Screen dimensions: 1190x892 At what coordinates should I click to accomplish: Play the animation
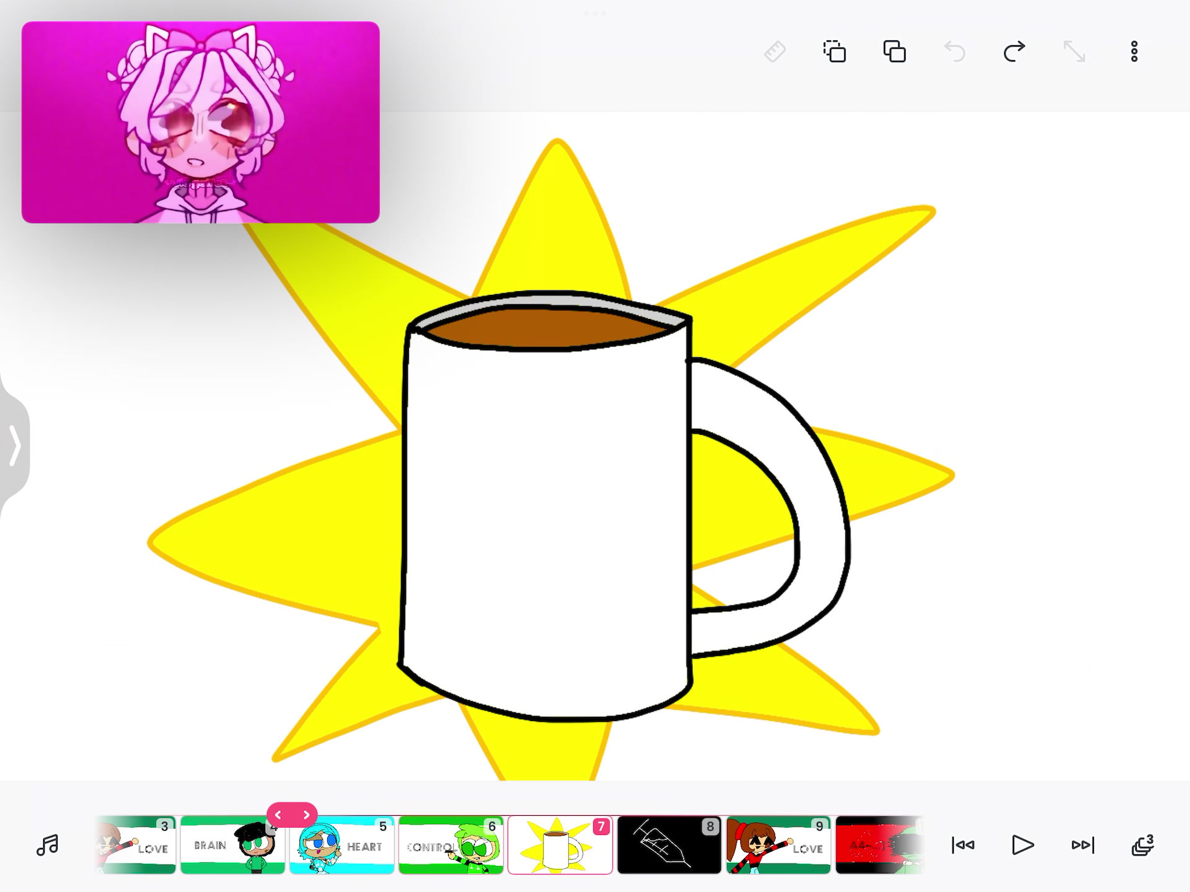pos(1023,845)
